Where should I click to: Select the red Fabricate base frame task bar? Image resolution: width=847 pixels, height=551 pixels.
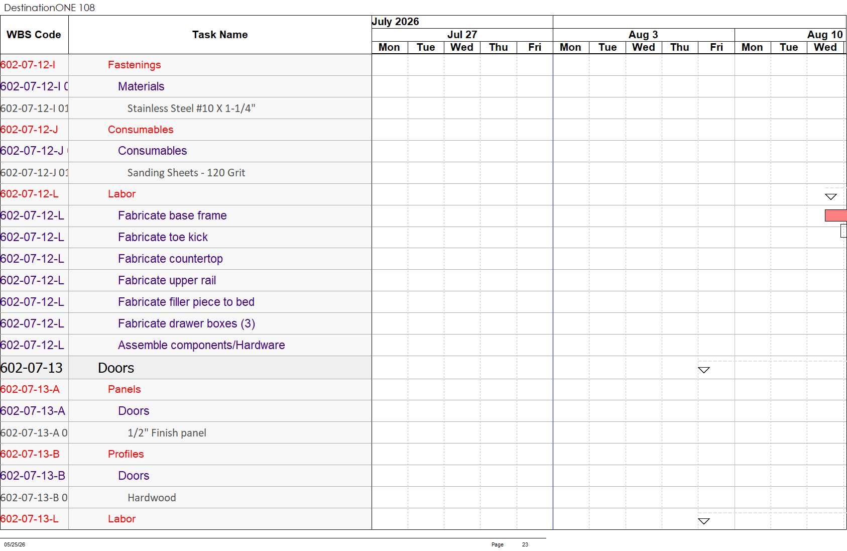[836, 215]
